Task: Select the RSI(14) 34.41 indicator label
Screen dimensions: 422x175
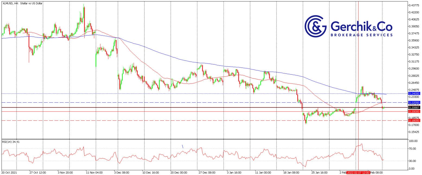Action: [11, 142]
